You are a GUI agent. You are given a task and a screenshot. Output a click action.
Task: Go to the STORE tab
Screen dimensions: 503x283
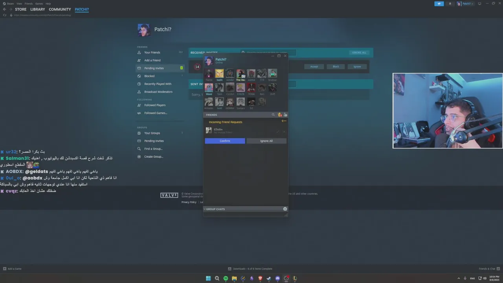(x=21, y=9)
